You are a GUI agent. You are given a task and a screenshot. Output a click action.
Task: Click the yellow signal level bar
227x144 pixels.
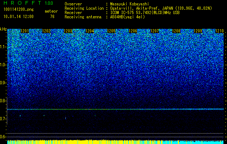[x=85, y=142]
